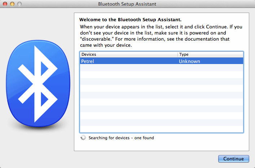Minimize window with the yellow button
The width and height of the screenshot is (255, 168).
[12, 4]
